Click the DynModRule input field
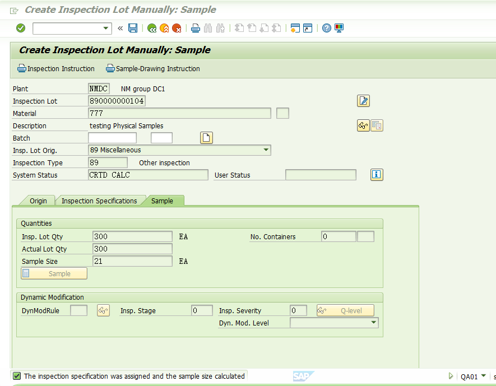Image resolution: width=496 pixels, height=386 pixels. coord(79,310)
